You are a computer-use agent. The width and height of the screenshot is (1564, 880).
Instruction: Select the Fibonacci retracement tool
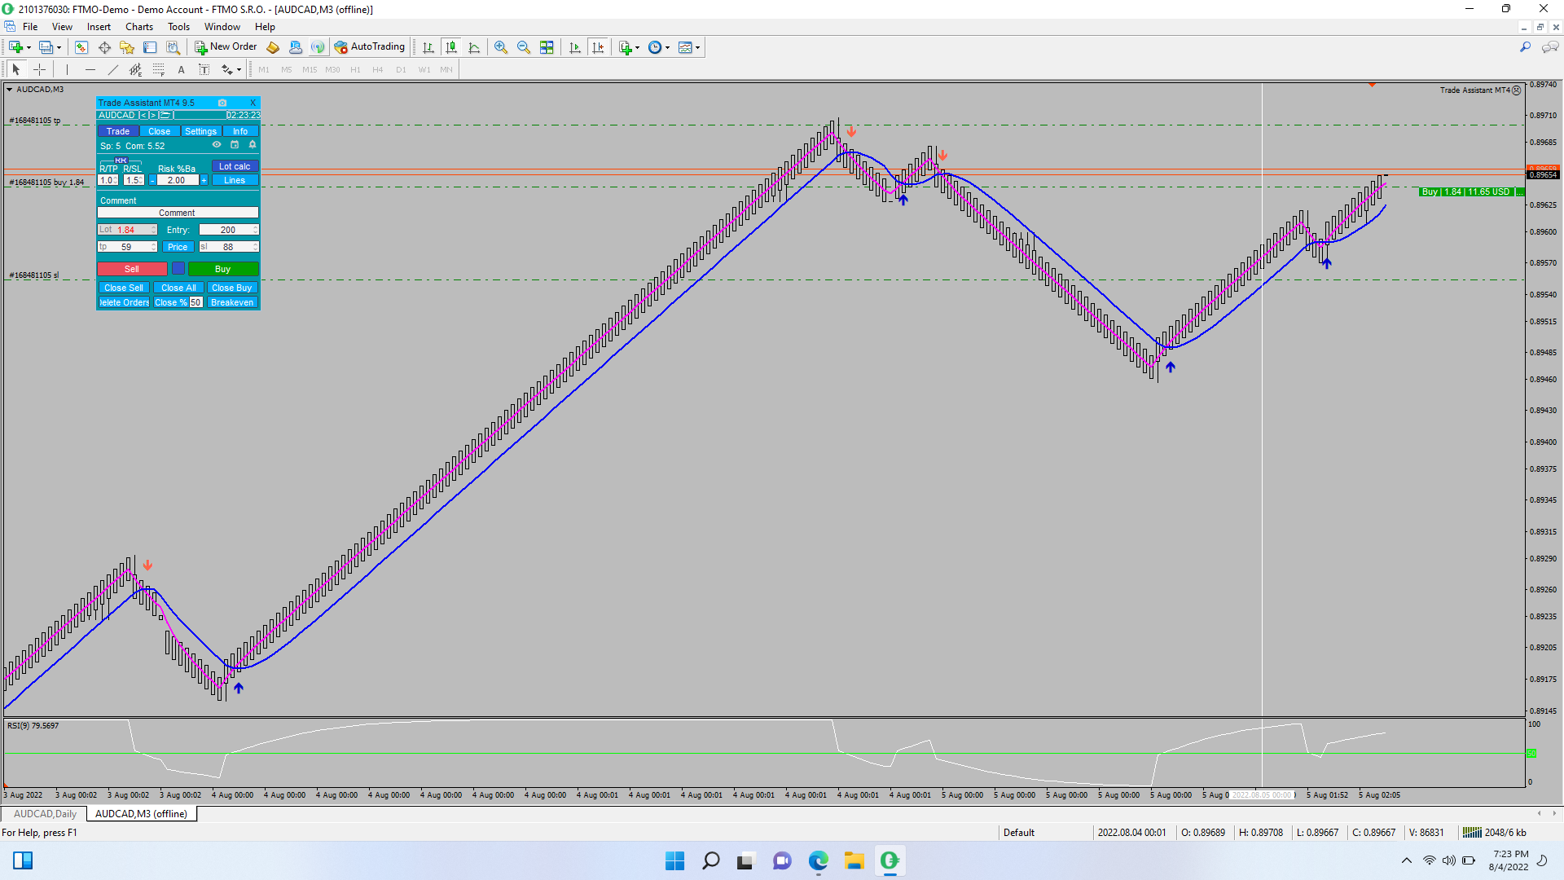tap(159, 70)
